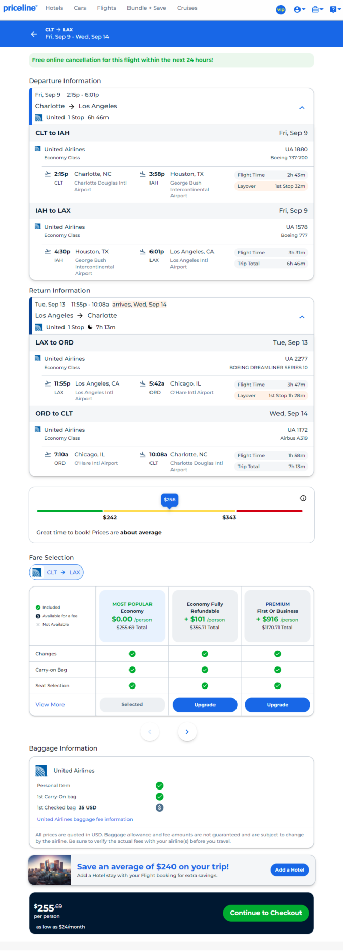Open the Flights menu item
Screen dimensions: 343x951
[x=106, y=8]
